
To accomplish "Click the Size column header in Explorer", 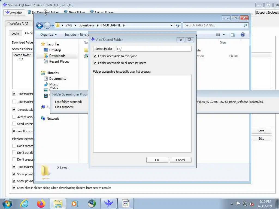I will tap(223, 42).
